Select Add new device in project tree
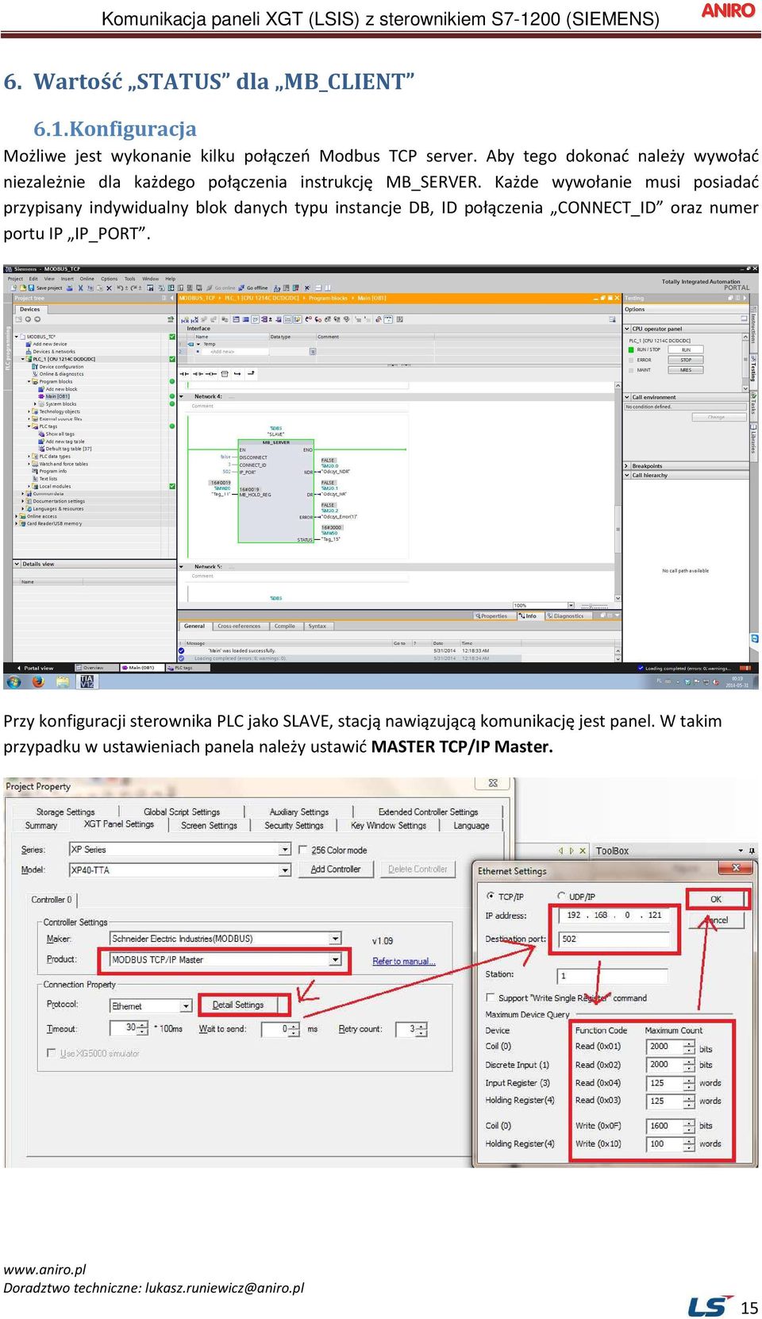 pos(50,344)
